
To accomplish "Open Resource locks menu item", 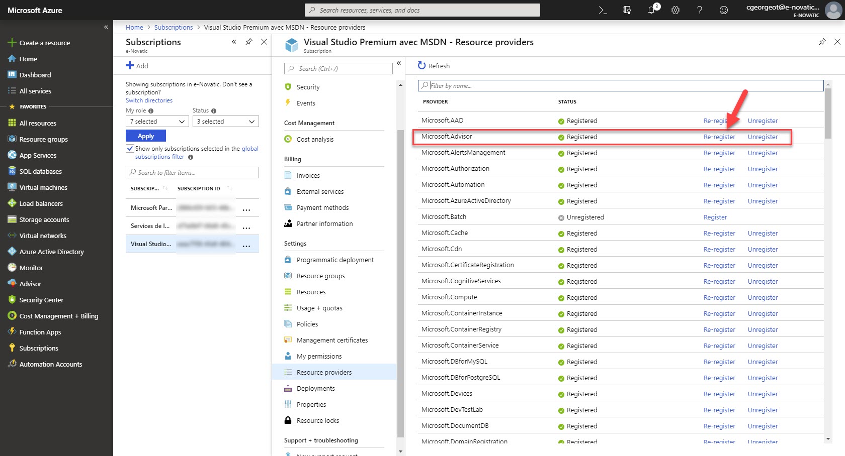I will [x=318, y=420].
